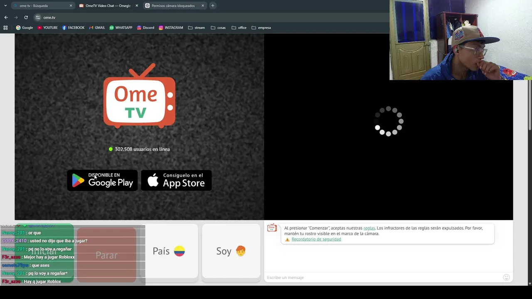Screen dimensions: 532x299
Task: Close the ome tv - Búsqueda tab
Action: [x=71, y=6]
